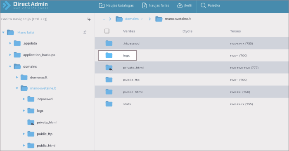This screenshot has height=151, width=289.
Task: Collapse the Mano failai tree root
Action: click(x=3, y=33)
